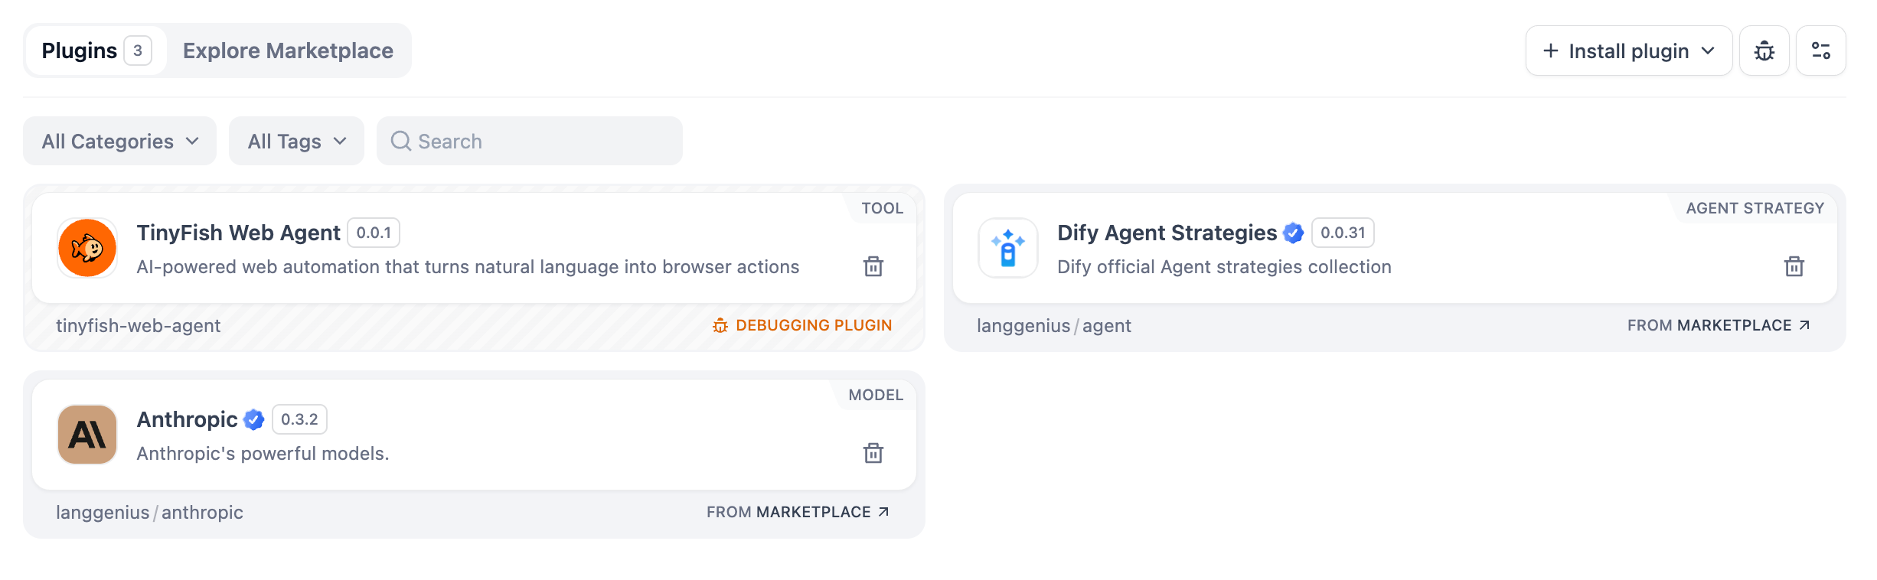Click the TinyFish 0.0.1 version badge
Image resolution: width=1877 pixels, height=580 pixels.
374,233
